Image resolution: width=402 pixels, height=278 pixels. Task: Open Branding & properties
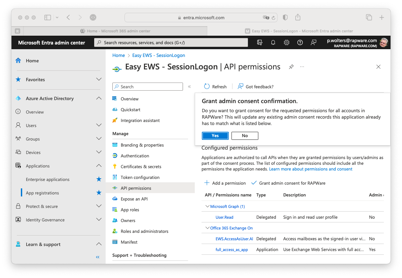142,145
